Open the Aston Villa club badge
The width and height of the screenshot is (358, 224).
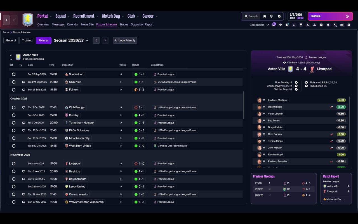(27, 20)
